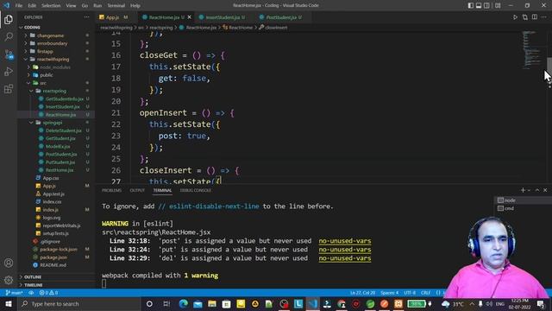Open the Selection menu
This screenshot has height=311, width=552.
[51, 6]
